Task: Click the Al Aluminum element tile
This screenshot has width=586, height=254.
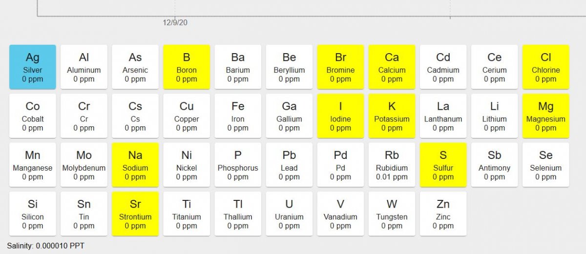Action: point(84,67)
